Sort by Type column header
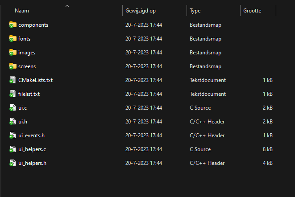Image resolution: width=295 pixels, height=197 pixels. (x=195, y=11)
